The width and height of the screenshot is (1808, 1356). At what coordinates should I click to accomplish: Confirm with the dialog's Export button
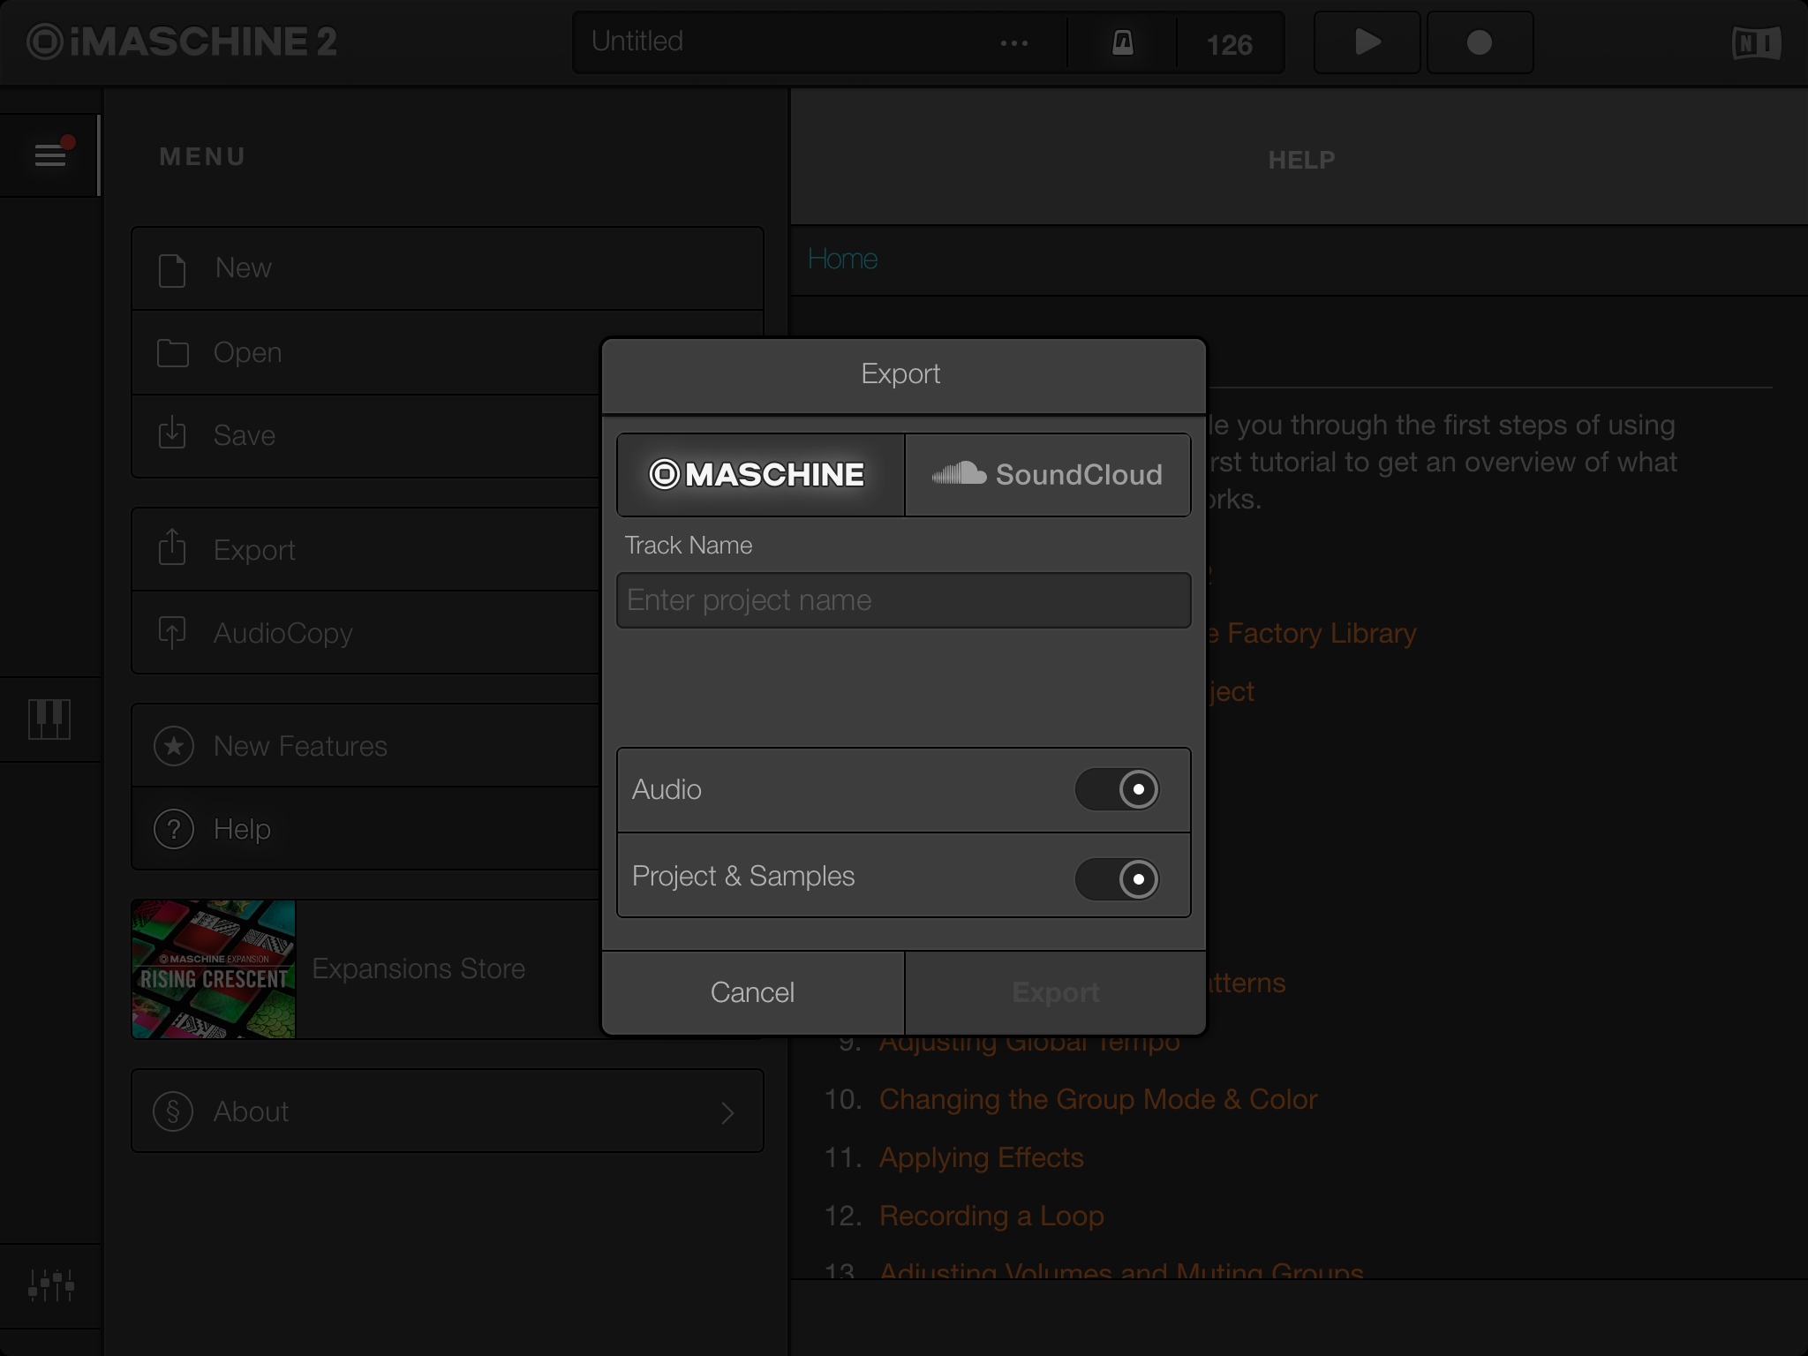click(x=1056, y=992)
